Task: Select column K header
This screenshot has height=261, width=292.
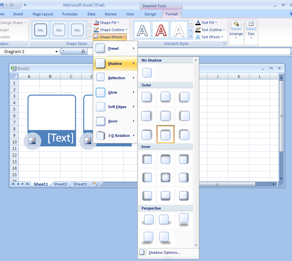Action: (x=239, y=76)
